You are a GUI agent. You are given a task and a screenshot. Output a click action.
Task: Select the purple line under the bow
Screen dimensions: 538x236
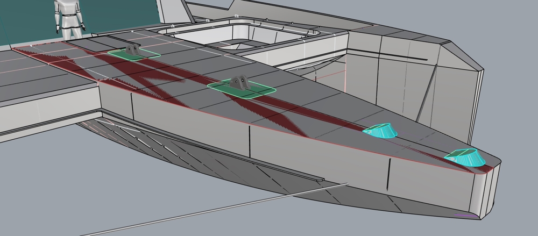(465, 216)
